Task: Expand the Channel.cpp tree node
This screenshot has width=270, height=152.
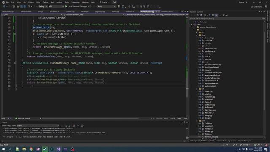Action: (199, 38)
